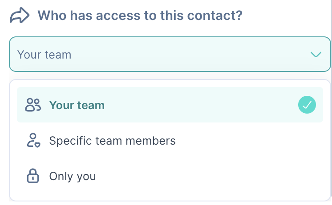332x205 pixels.
Task: Click the selected value text "Your team"
Action: 44,55
